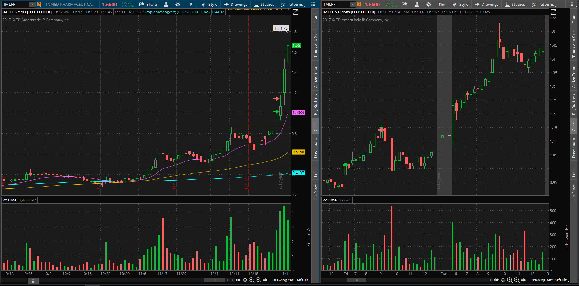Open the Patterns menu in the left chart
579x286 pixels.
pos(292,4)
